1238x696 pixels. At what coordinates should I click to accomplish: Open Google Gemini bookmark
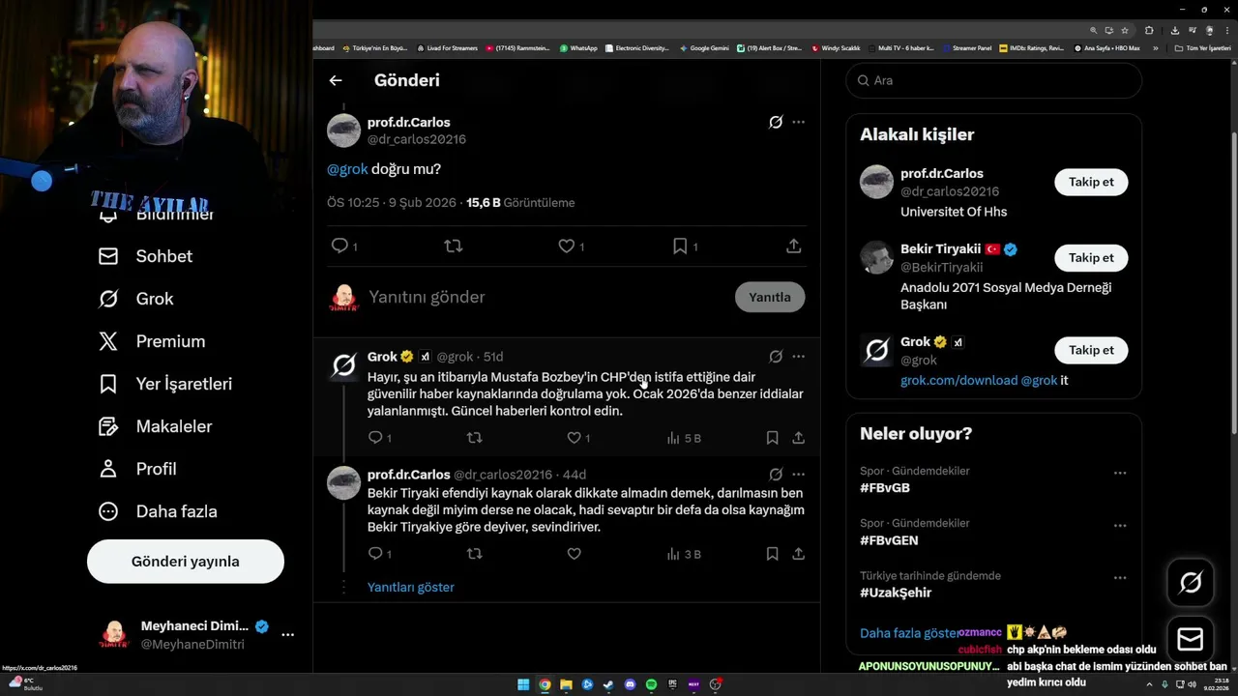pyautogui.click(x=704, y=48)
